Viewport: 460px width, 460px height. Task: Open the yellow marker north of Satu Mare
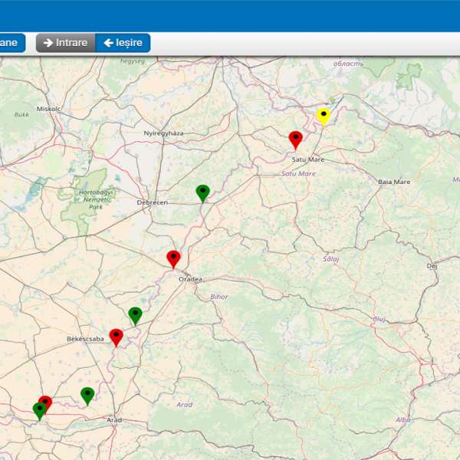[x=324, y=117]
